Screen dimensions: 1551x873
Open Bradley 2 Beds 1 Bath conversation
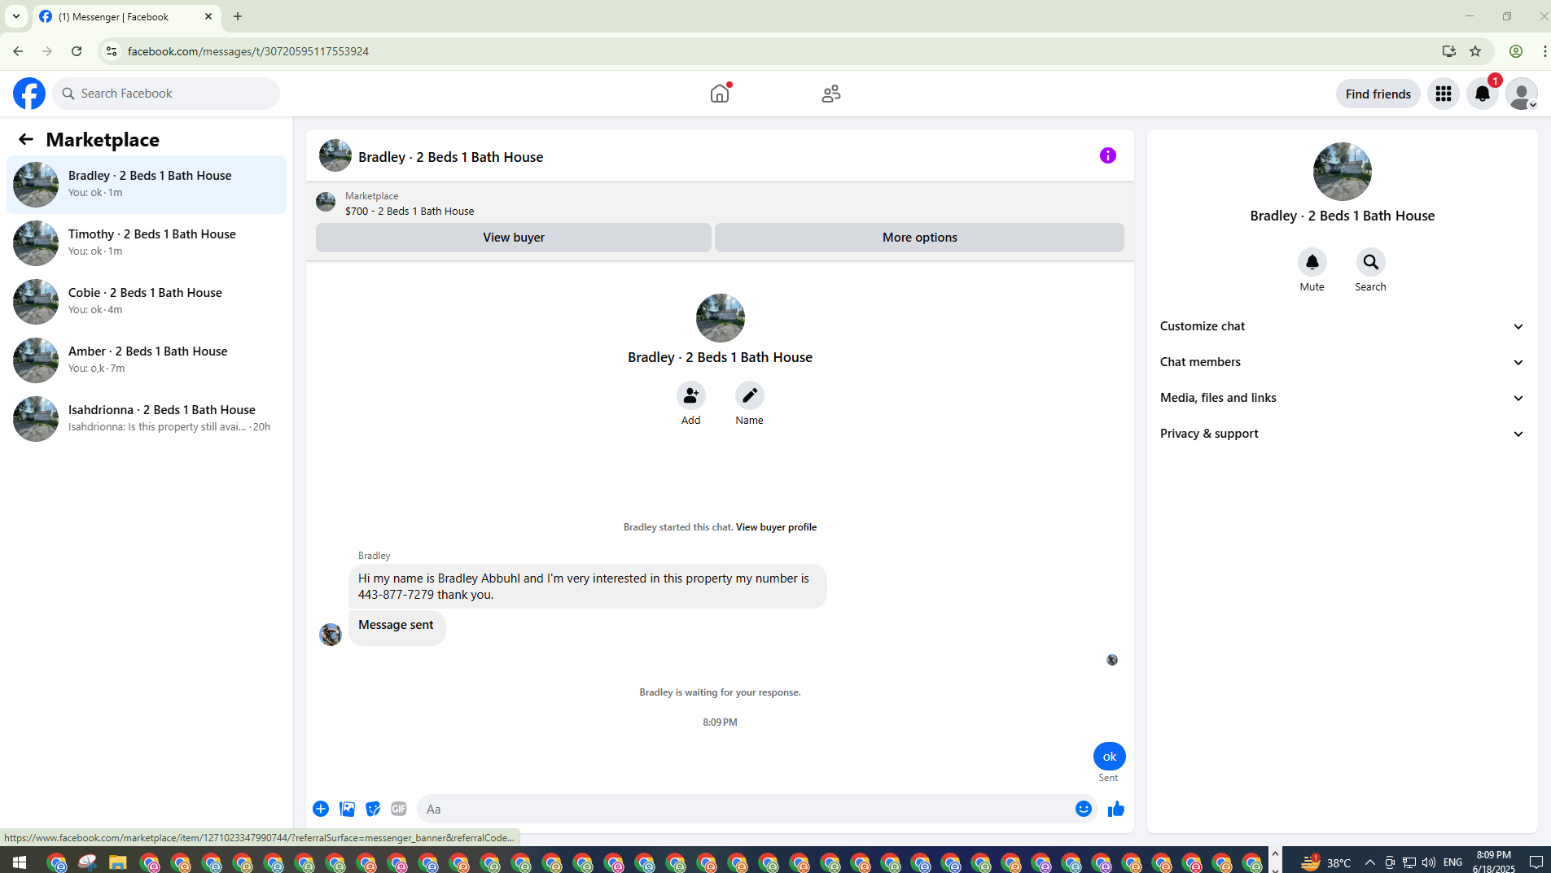(147, 185)
